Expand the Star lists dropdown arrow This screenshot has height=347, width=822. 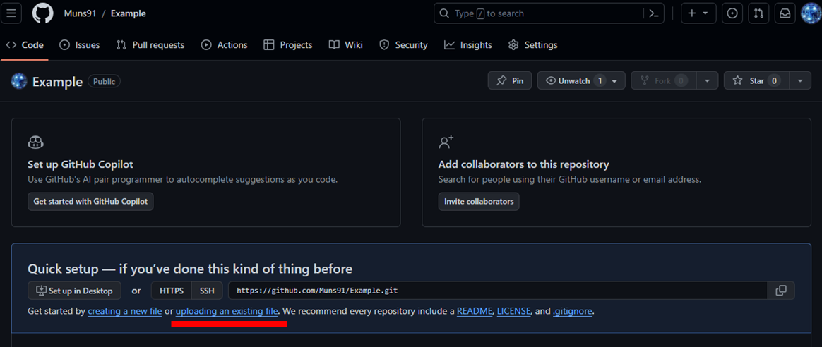pyautogui.click(x=800, y=80)
